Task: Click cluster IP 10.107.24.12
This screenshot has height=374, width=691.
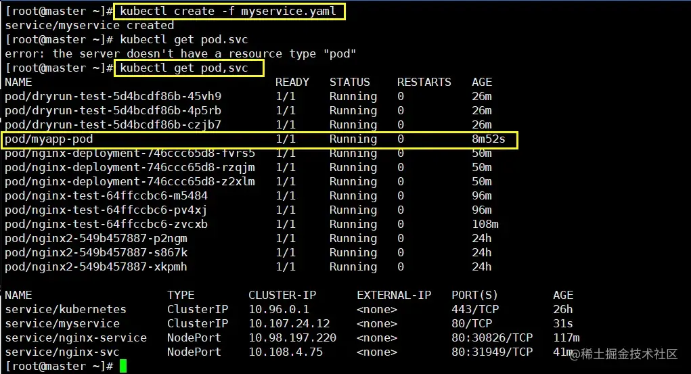Action: point(289,324)
